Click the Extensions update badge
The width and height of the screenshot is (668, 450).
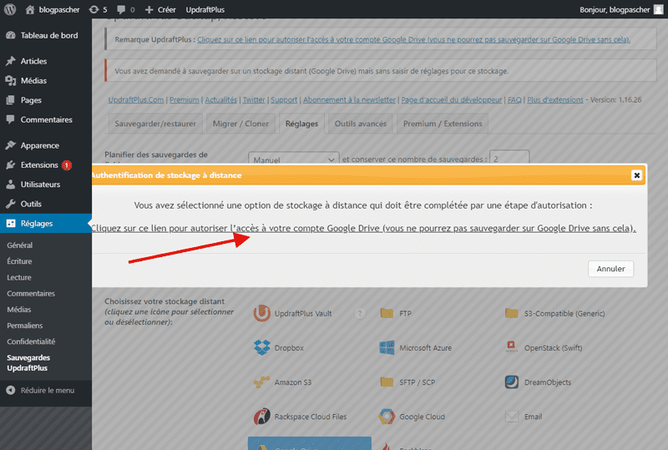[x=67, y=165]
